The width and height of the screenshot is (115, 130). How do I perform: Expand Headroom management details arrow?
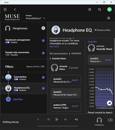43,41
